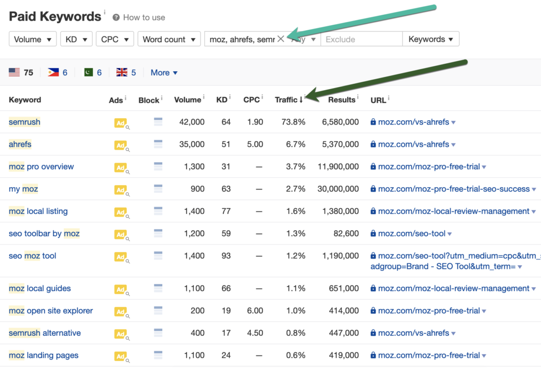Follow the moz.com/moz-pro-free-trial link
541x368 pixels.
(417, 167)
